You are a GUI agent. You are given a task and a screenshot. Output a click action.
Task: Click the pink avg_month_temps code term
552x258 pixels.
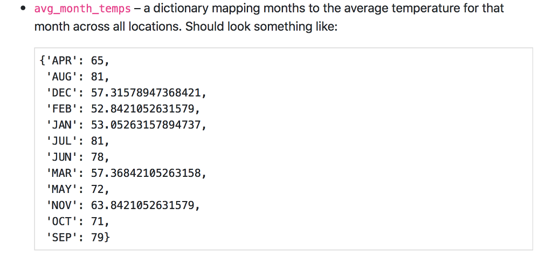(x=82, y=9)
